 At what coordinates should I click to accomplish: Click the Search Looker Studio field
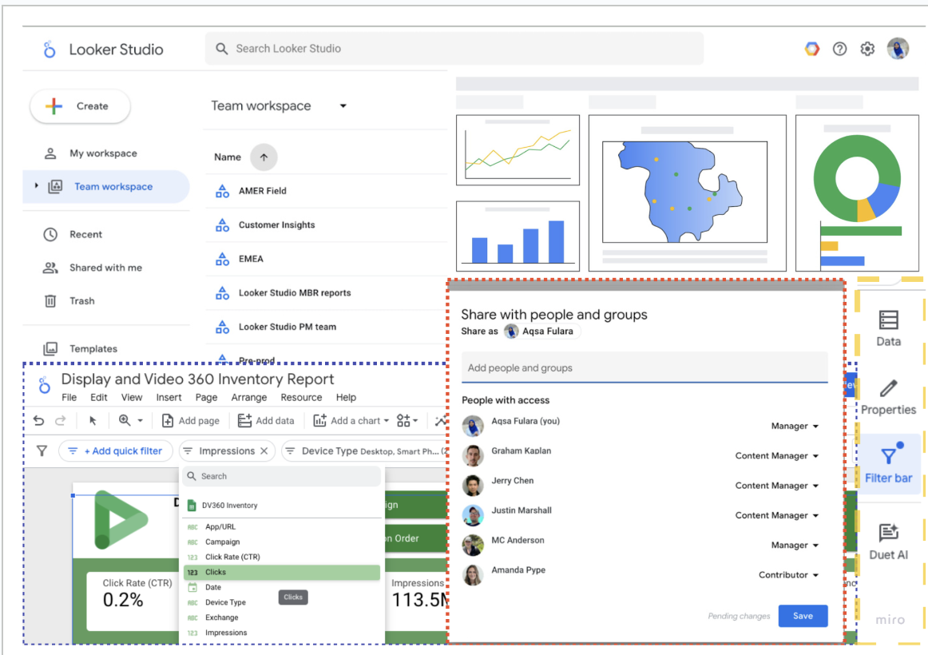pos(454,49)
